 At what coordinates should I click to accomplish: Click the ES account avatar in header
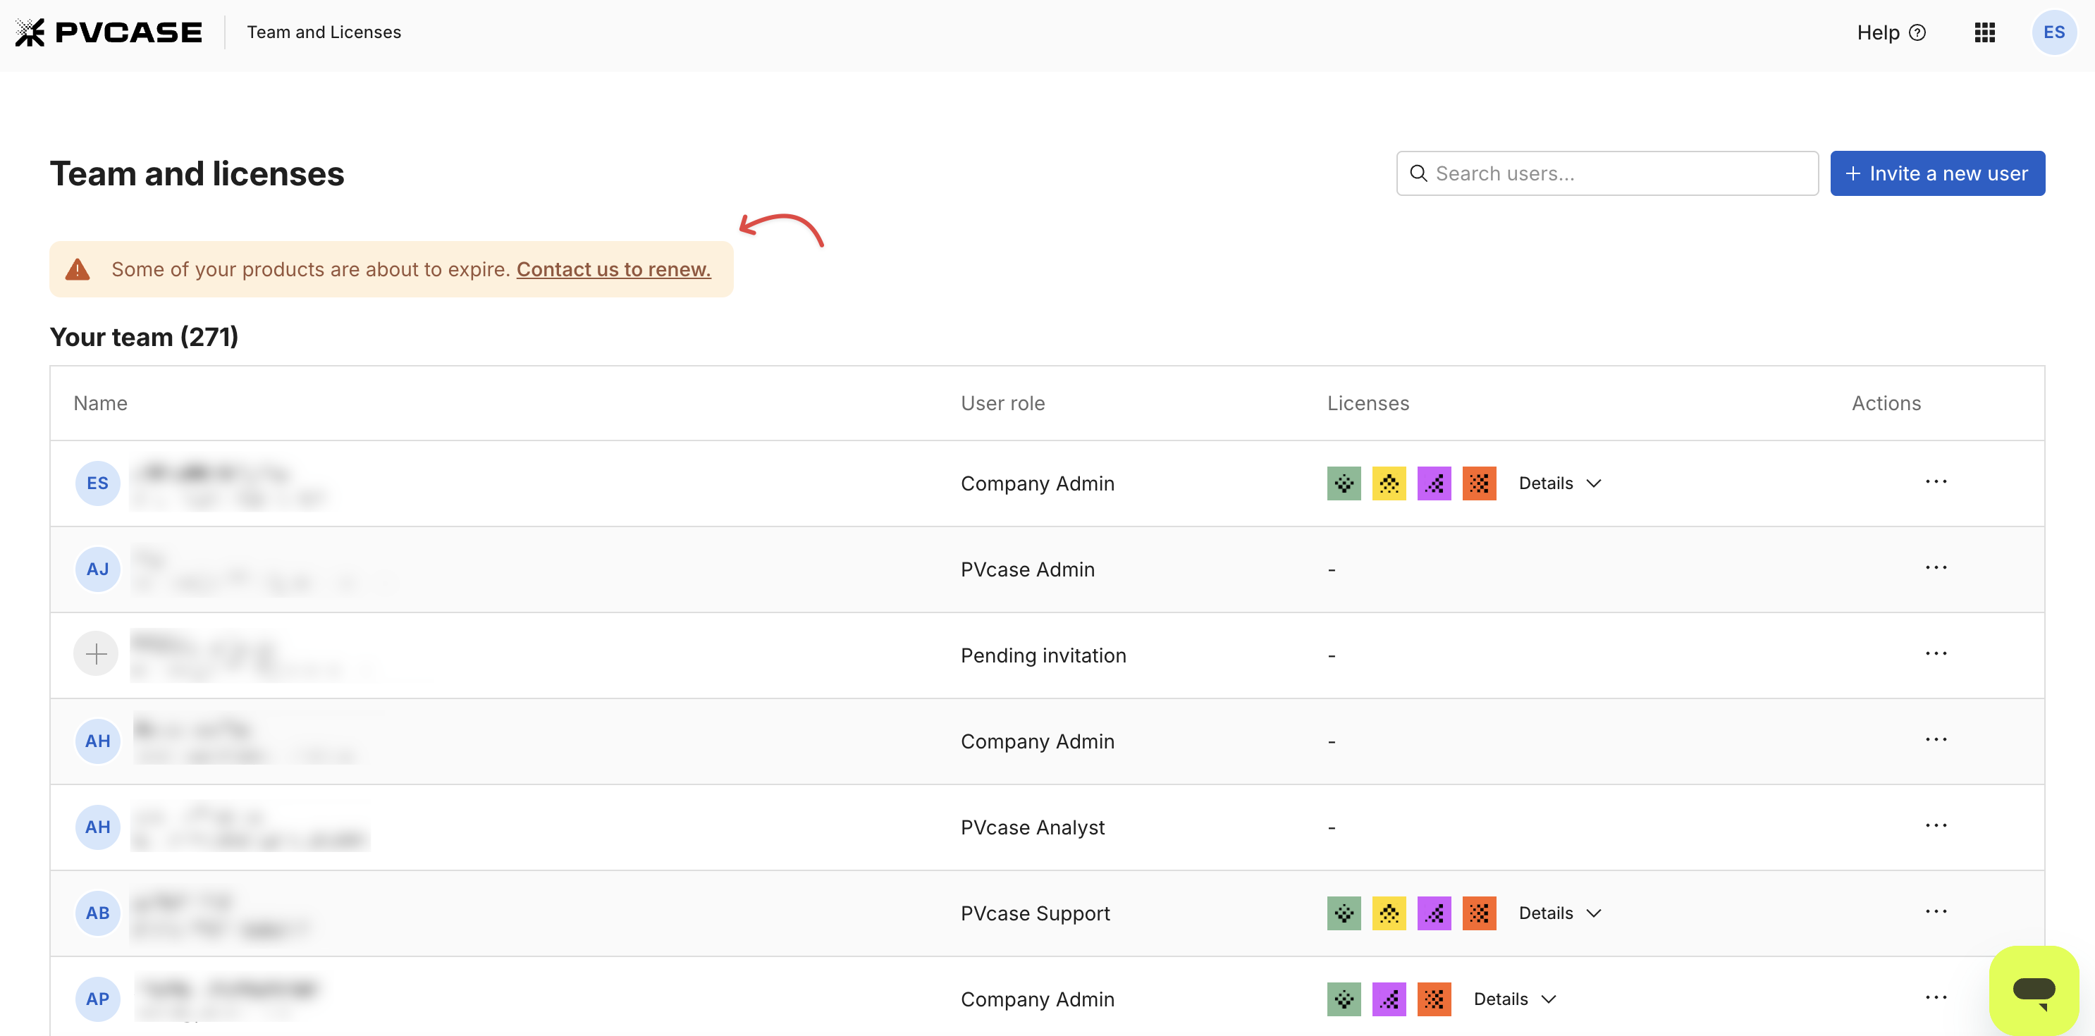tap(2053, 32)
